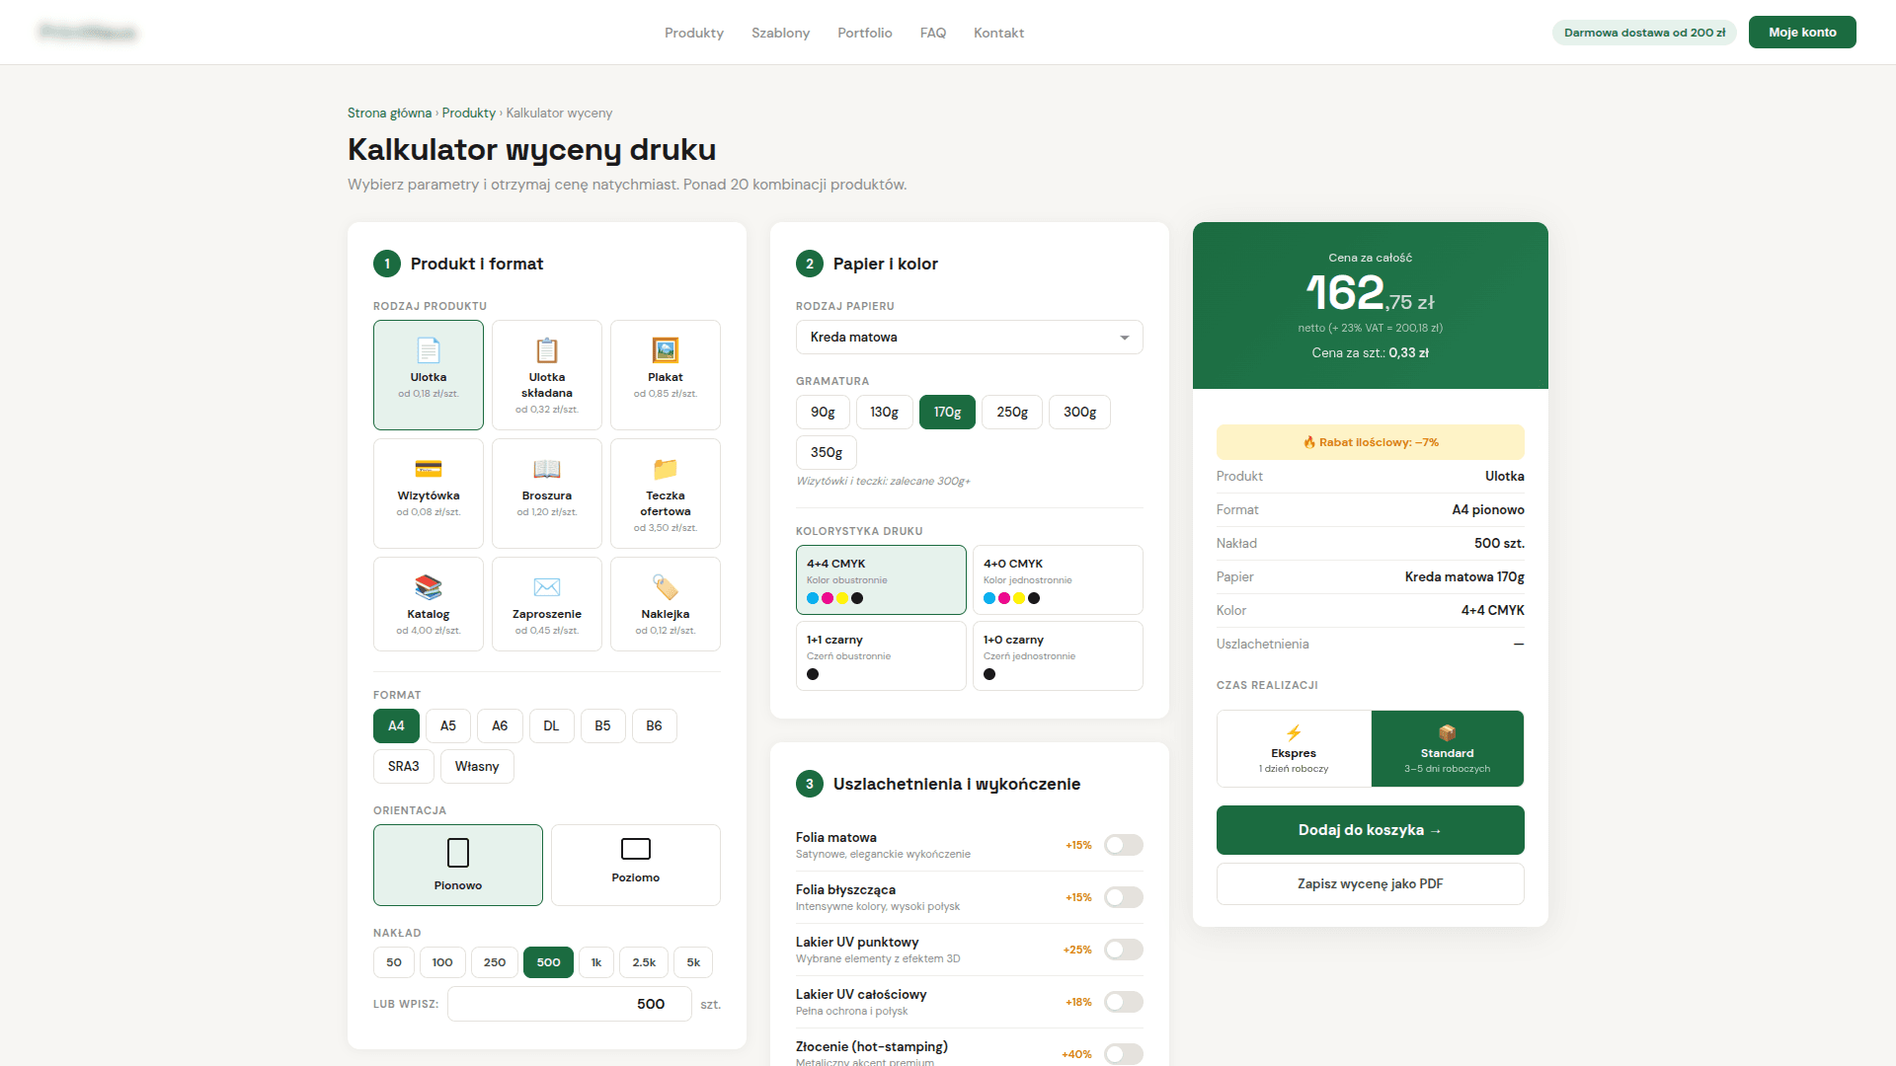The image size is (1896, 1066).
Task: Select the Teczka ofertowa folder icon
Action: 665,469
